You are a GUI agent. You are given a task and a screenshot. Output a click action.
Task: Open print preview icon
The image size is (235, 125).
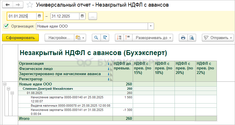tap(192, 38)
